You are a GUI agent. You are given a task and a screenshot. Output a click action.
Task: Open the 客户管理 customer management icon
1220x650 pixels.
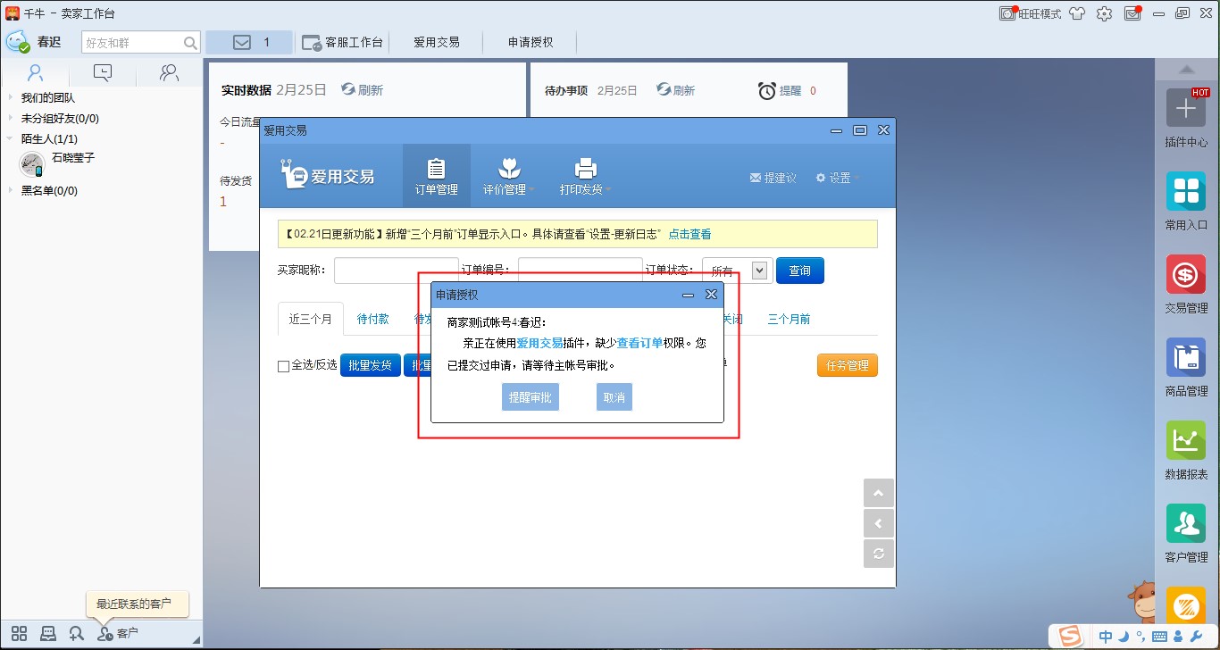click(x=1186, y=523)
